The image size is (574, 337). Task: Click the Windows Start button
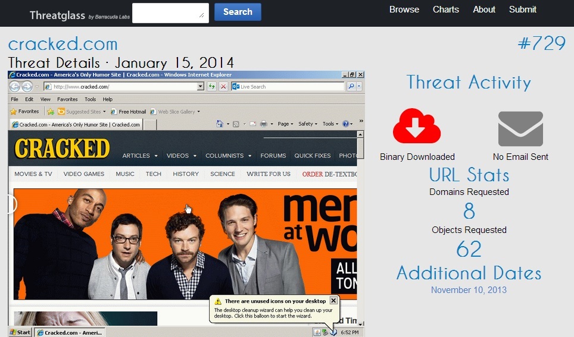(20, 332)
